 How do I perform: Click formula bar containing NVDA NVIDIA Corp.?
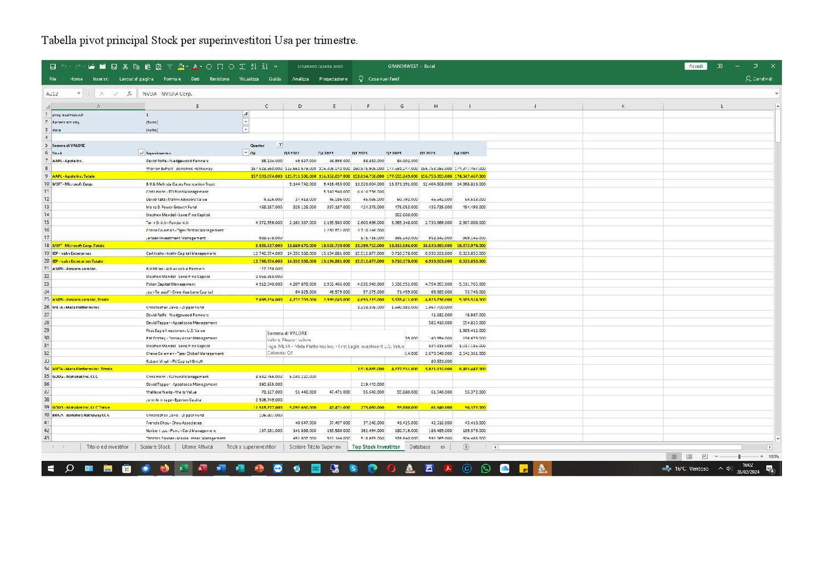click(x=456, y=94)
